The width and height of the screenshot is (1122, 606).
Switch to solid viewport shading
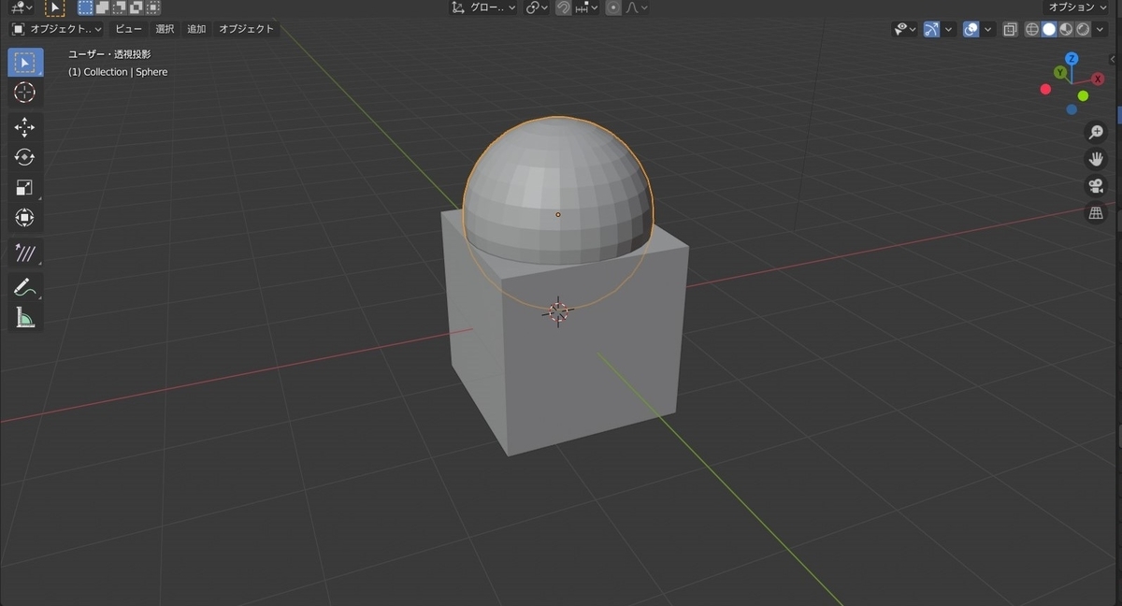coord(1049,29)
